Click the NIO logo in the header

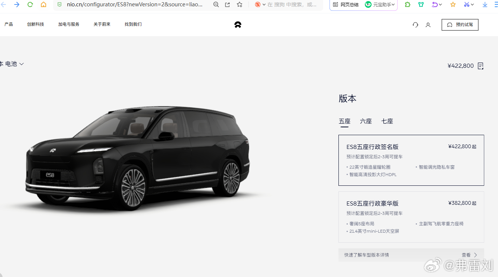[238, 25]
